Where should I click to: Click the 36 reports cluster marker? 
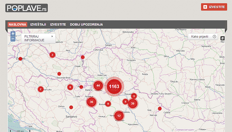tap(91, 102)
